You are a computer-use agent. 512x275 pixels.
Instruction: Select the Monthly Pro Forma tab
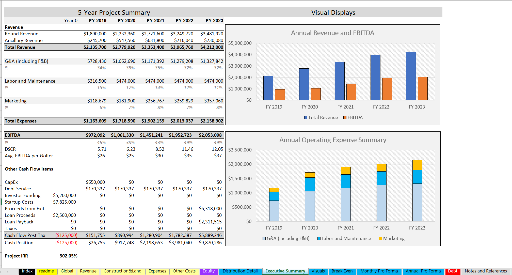[x=379, y=271]
